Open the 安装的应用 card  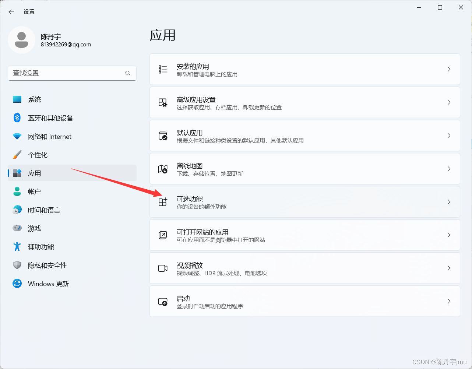[x=305, y=69]
